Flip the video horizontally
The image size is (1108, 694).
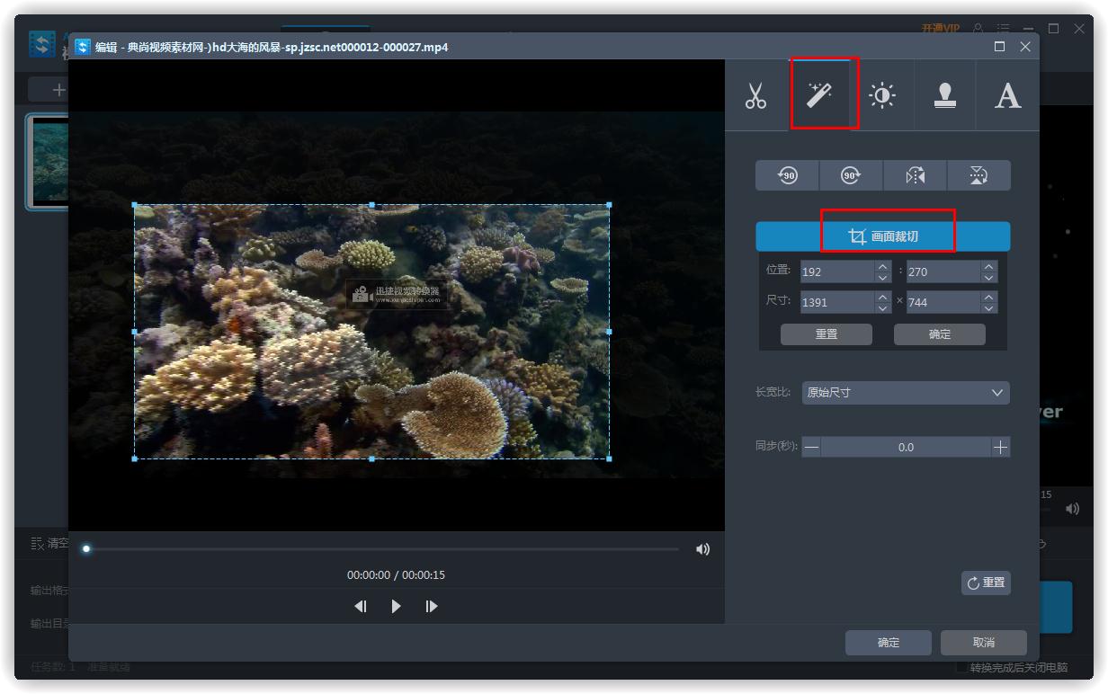click(x=916, y=176)
